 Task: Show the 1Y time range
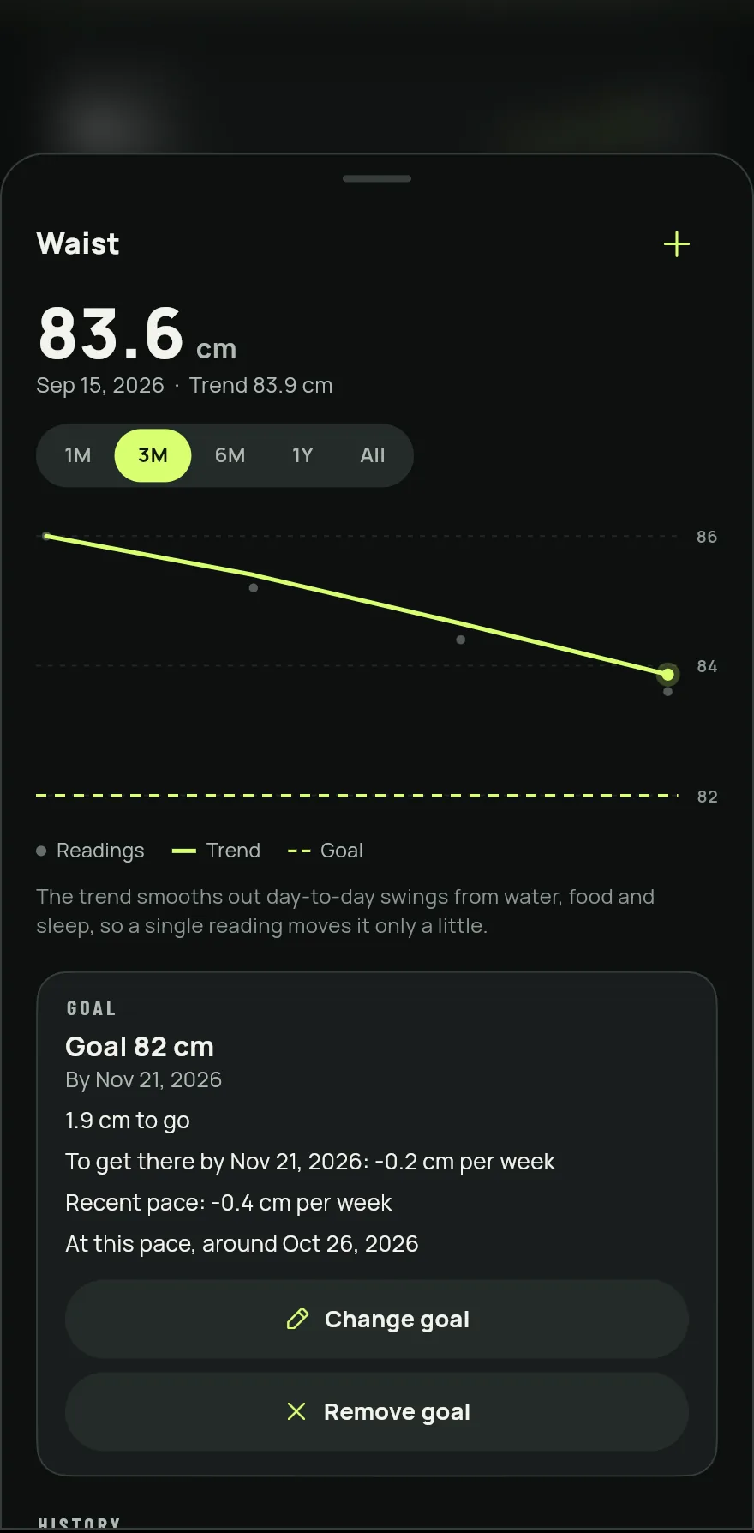coord(302,455)
